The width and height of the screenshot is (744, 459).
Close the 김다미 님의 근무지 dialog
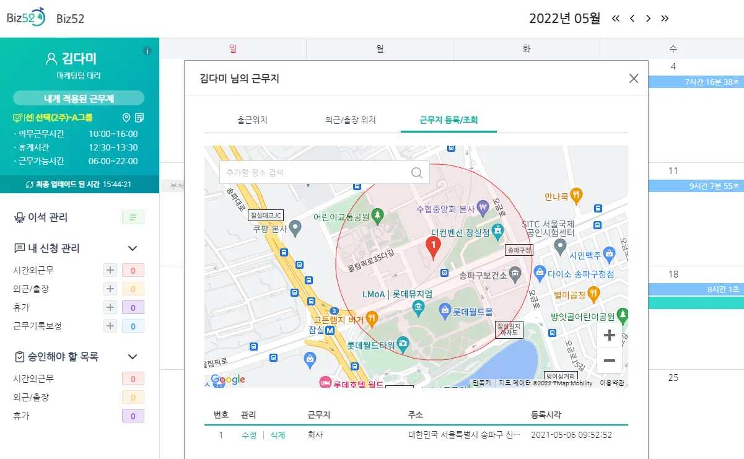[x=633, y=78]
